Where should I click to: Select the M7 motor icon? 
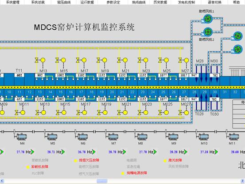(113, 137)
